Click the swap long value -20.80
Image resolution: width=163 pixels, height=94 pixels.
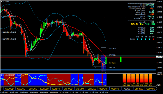pos(152,12)
